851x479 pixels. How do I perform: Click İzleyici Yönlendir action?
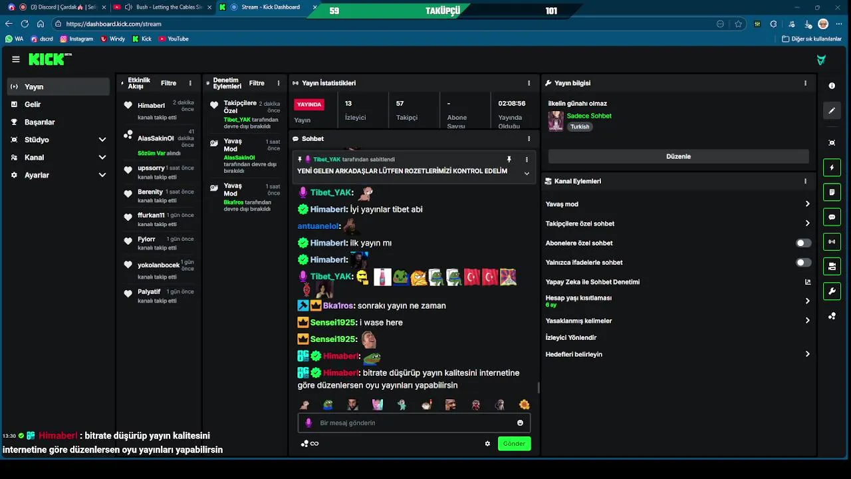click(571, 337)
